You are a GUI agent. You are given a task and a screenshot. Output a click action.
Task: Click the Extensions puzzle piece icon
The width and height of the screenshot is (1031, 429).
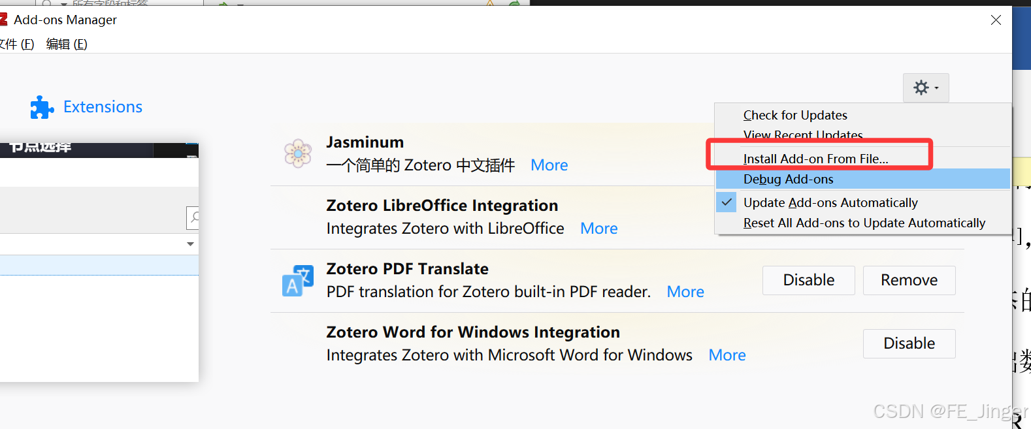[42, 107]
